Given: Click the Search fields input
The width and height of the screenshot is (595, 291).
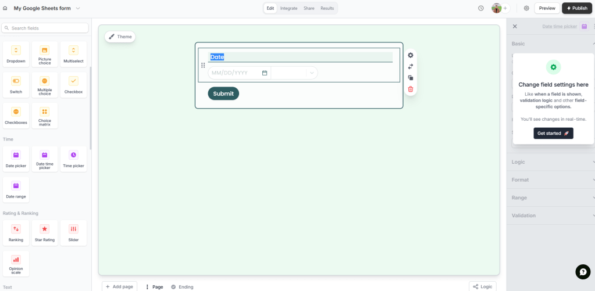Looking at the screenshot, I should [x=45, y=28].
